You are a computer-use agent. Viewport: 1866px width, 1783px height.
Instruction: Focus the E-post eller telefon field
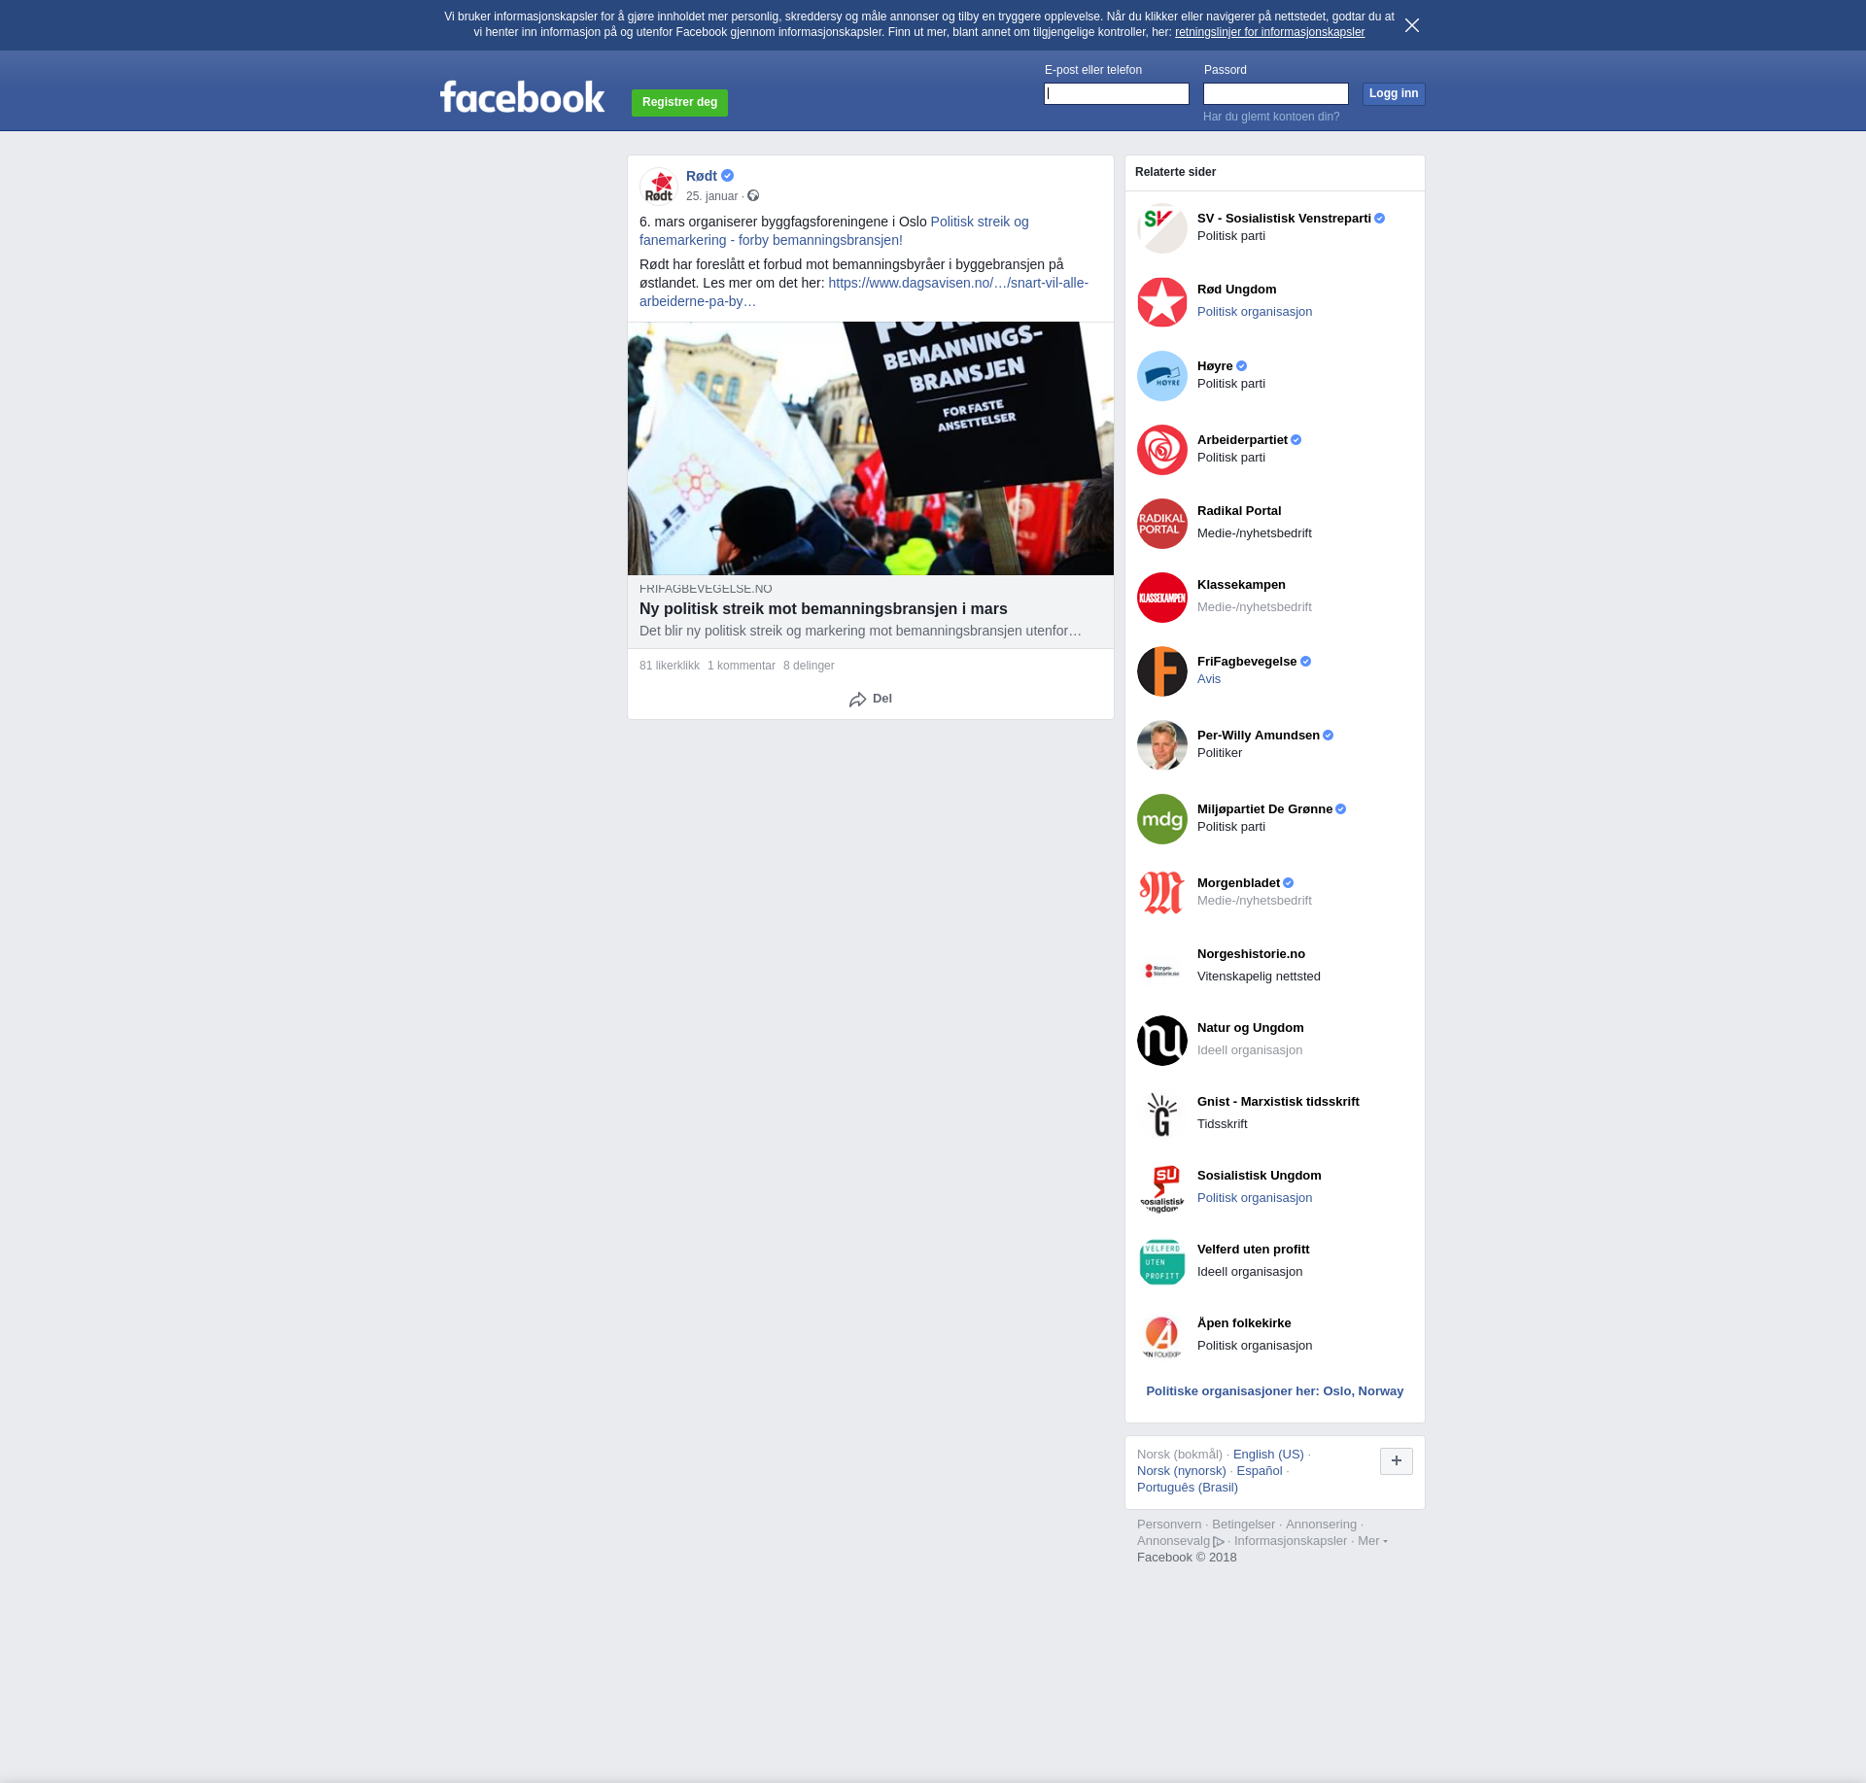1117,93
